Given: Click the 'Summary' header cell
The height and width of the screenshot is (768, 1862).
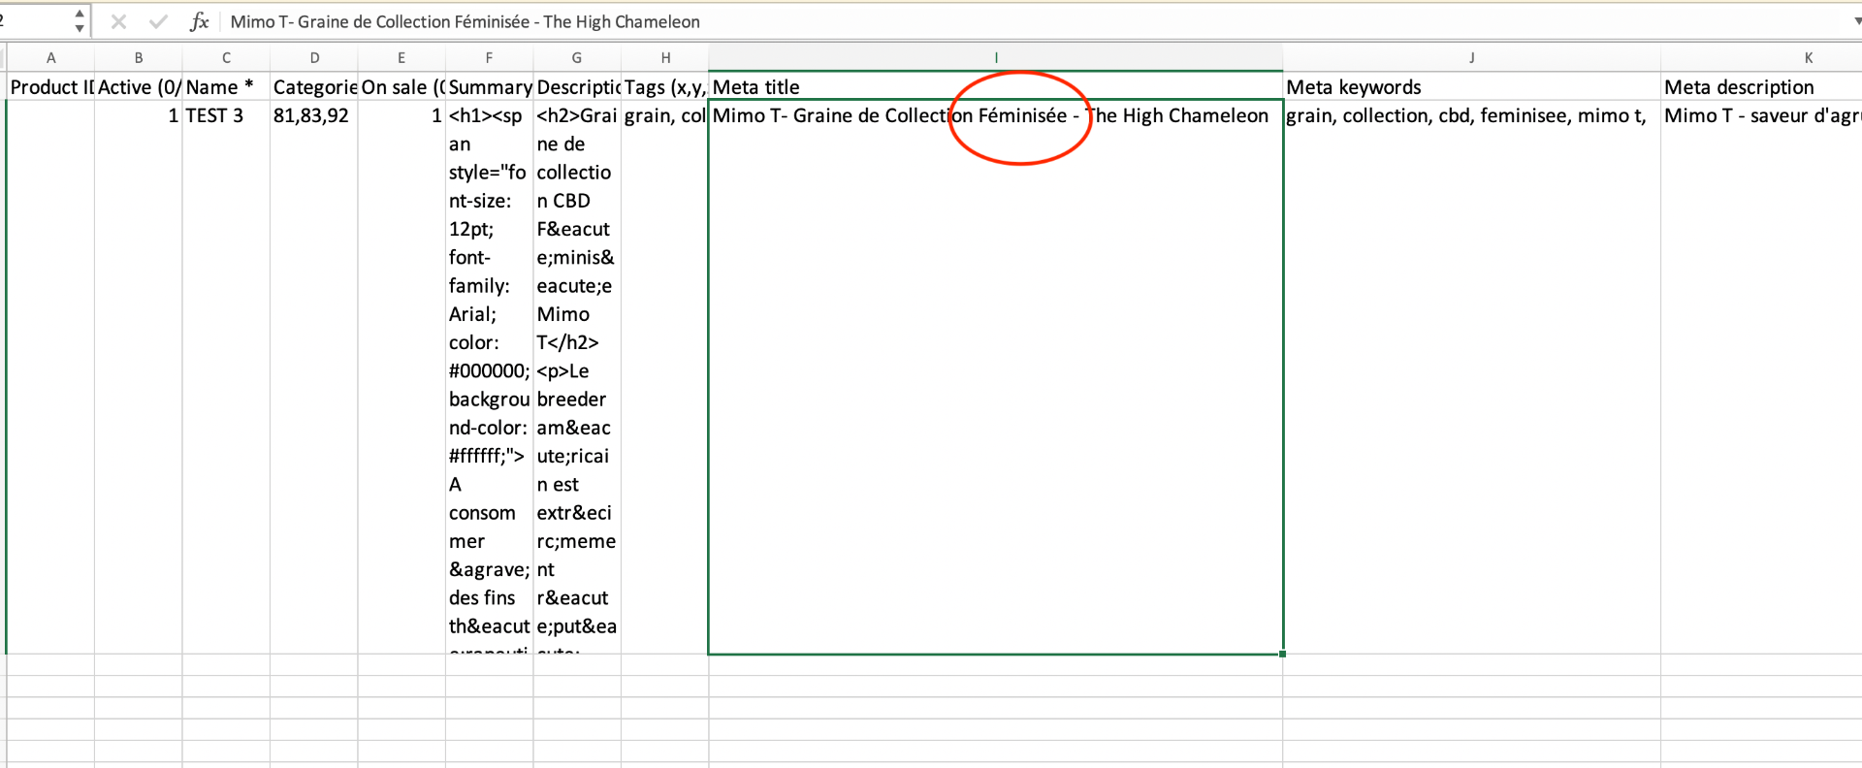Looking at the screenshot, I should tap(490, 86).
